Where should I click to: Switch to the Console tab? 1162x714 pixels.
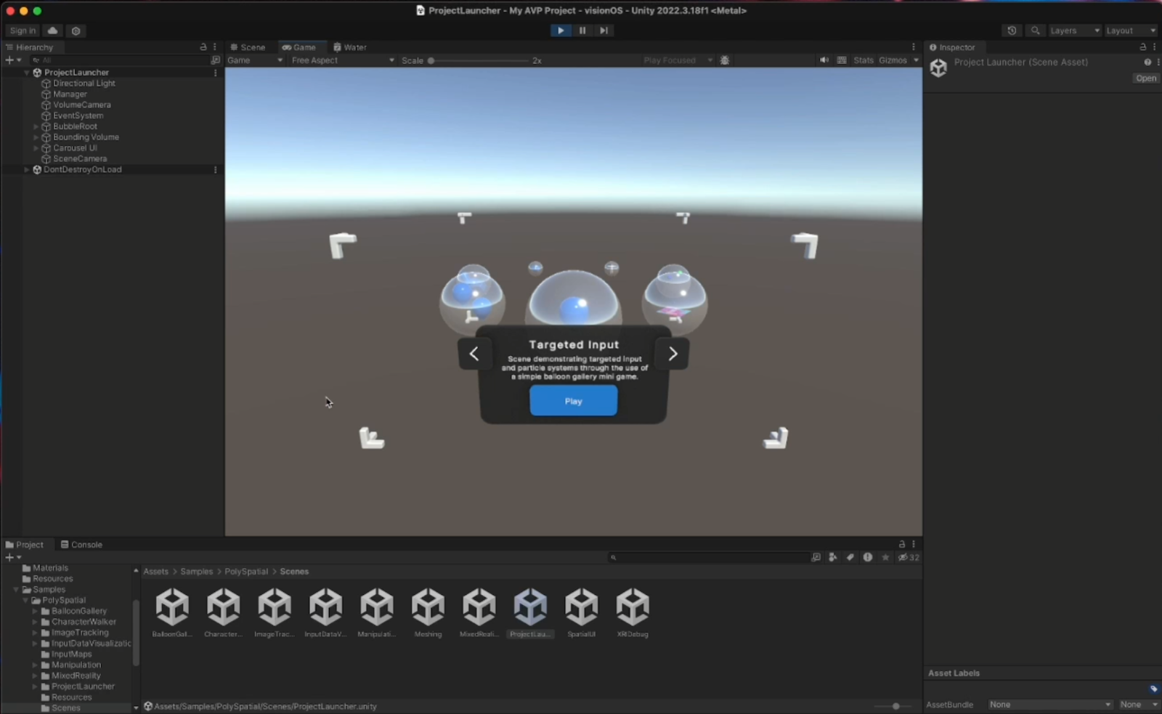81,545
